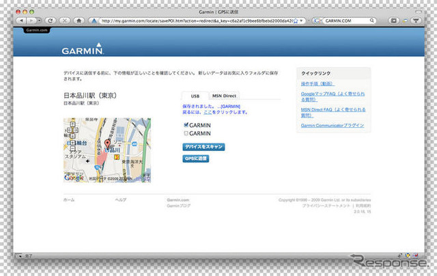Click the ここ link to go back

[208, 112]
